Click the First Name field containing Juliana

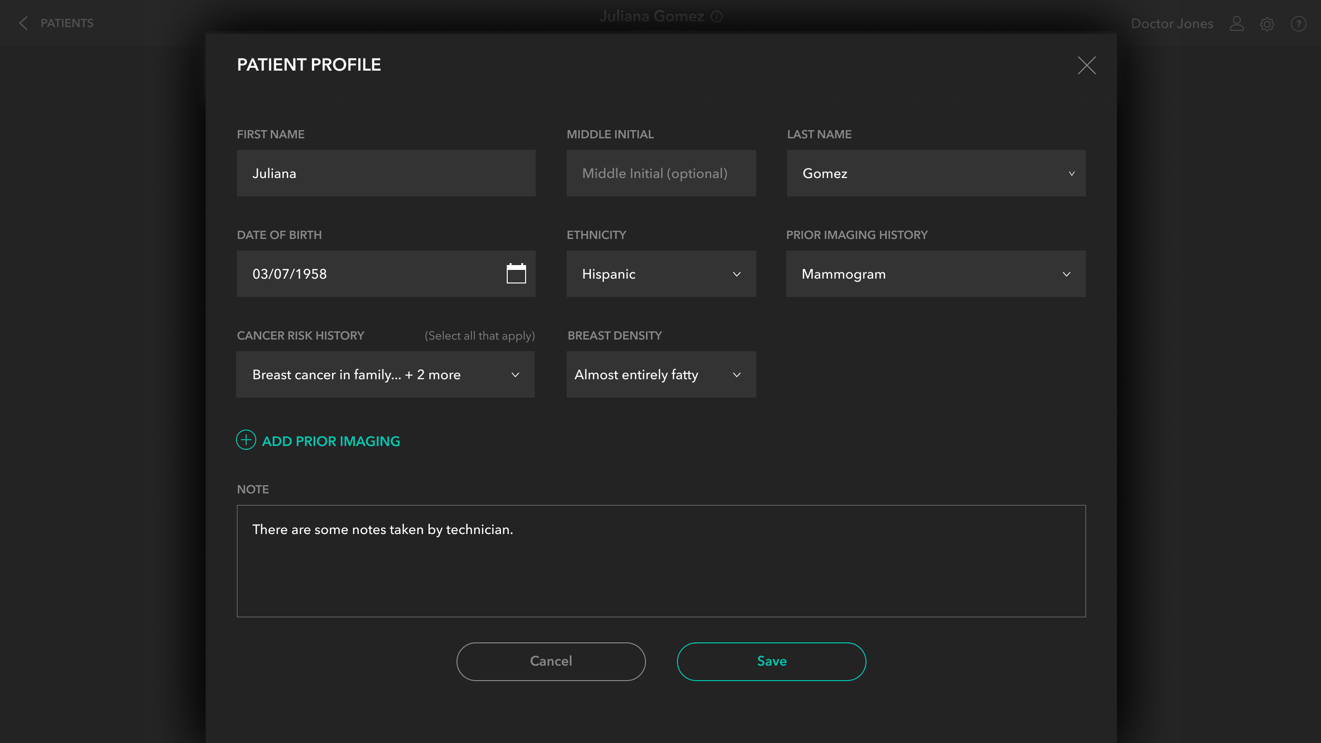(386, 174)
